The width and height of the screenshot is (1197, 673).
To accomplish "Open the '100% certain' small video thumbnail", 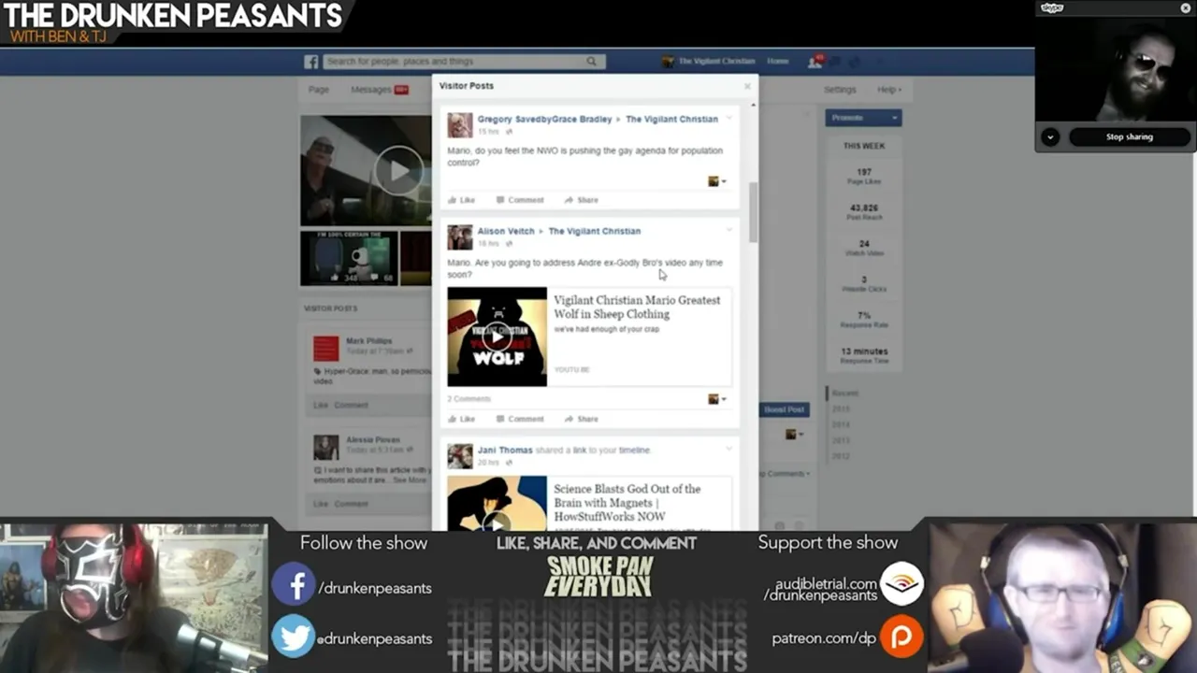I will click(349, 258).
